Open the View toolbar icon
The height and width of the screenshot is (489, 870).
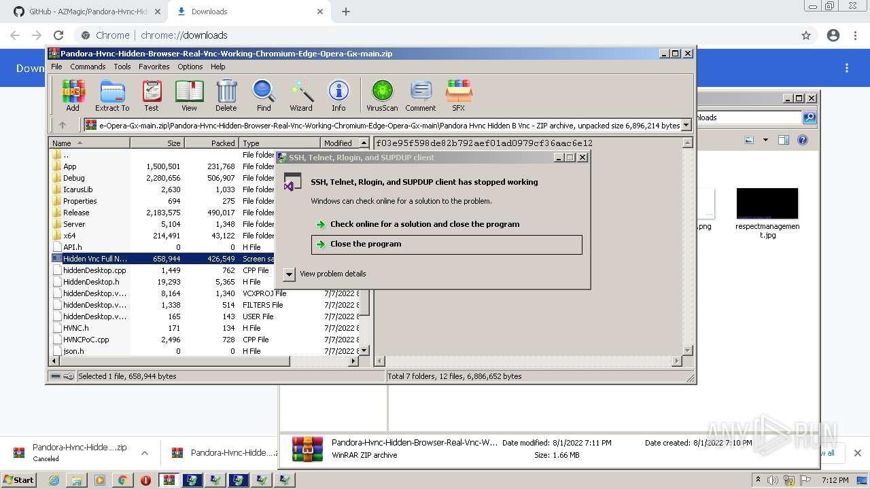point(189,96)
